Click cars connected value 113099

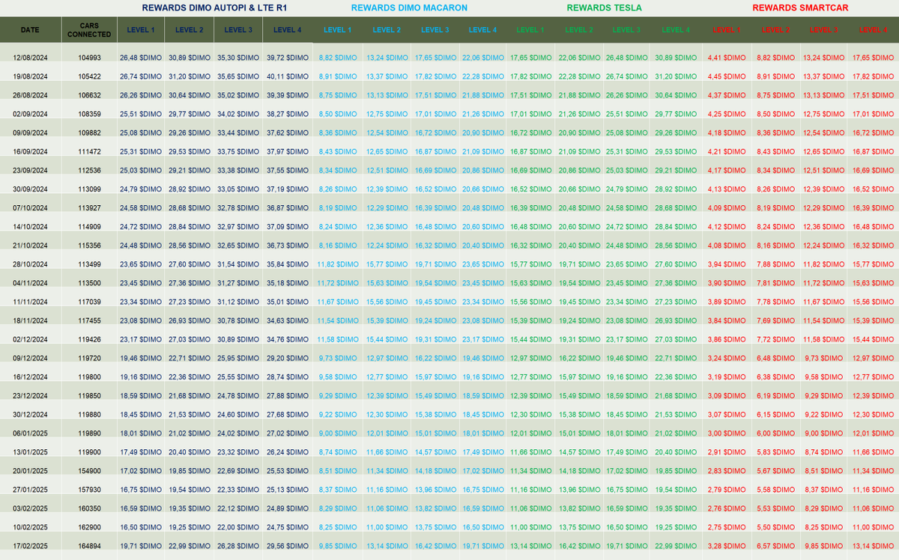click(89, 189)
